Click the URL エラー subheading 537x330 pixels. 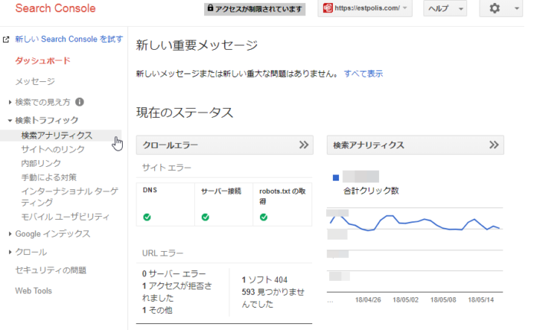point(163,253)
